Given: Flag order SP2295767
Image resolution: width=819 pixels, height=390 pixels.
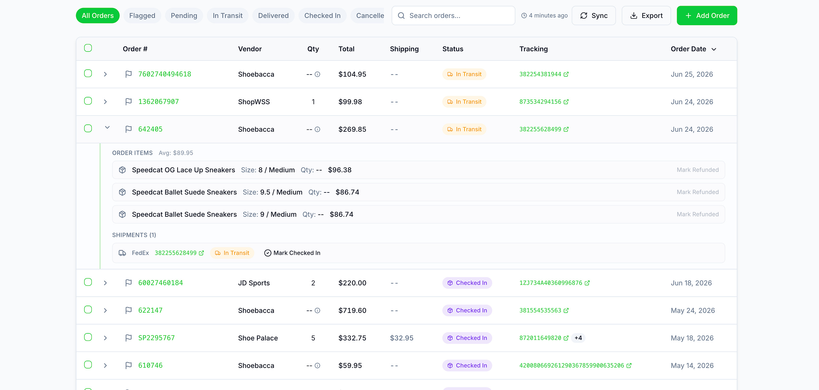Looking at the screenshot, I should 128,338.
